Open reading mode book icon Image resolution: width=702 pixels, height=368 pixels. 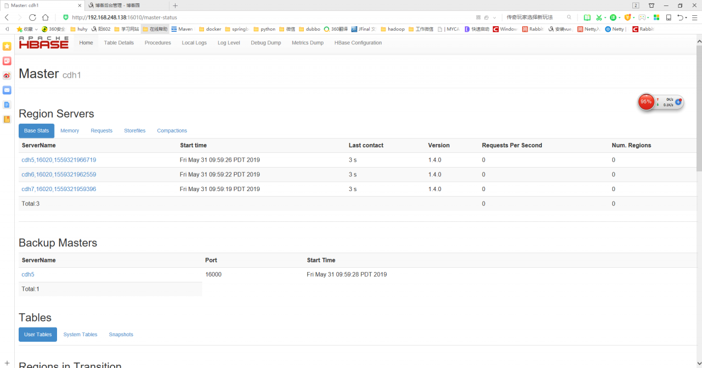point(587,18)
